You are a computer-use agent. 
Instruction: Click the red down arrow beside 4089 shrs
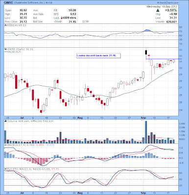tap(62, 18)
